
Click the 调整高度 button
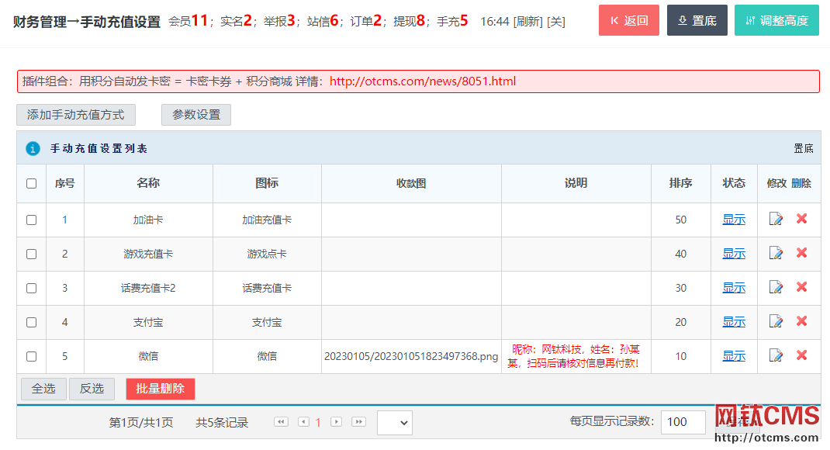(x=776, y=21)
